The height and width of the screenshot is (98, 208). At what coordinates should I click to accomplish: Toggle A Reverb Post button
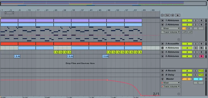[201, 71]
